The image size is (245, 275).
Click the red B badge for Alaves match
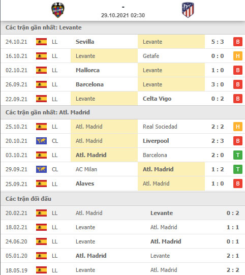pos(238,184)
